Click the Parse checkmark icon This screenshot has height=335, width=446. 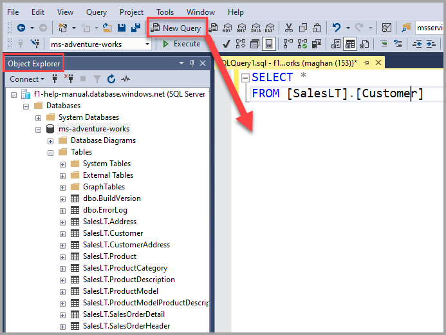[227, 44]
